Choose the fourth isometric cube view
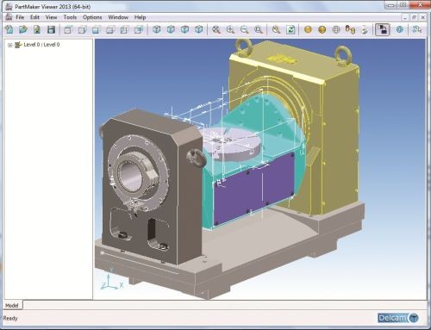The image size is (431, 330). click(199, 29)
